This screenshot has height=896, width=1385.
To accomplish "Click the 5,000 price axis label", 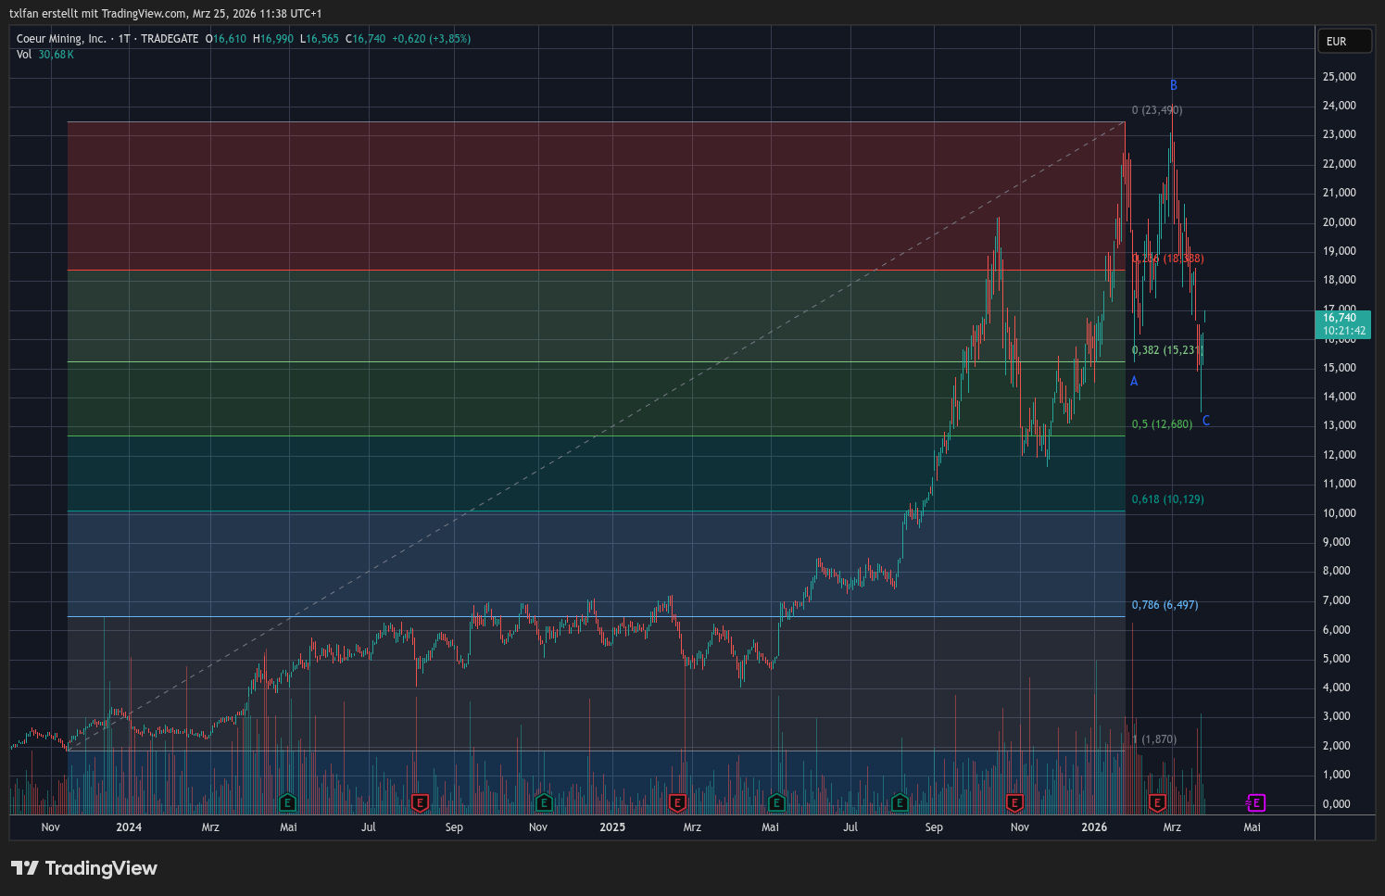I will 1337,659.
